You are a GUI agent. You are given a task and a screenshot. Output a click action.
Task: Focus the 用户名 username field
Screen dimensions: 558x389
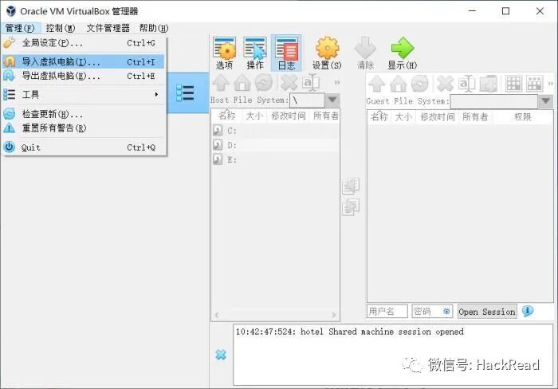(387, 312)
